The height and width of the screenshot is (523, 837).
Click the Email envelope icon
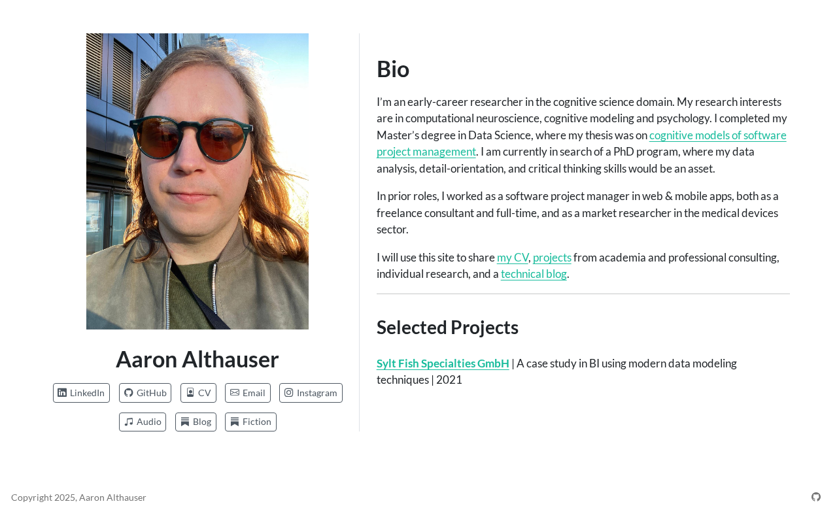[x=235, y=393]
